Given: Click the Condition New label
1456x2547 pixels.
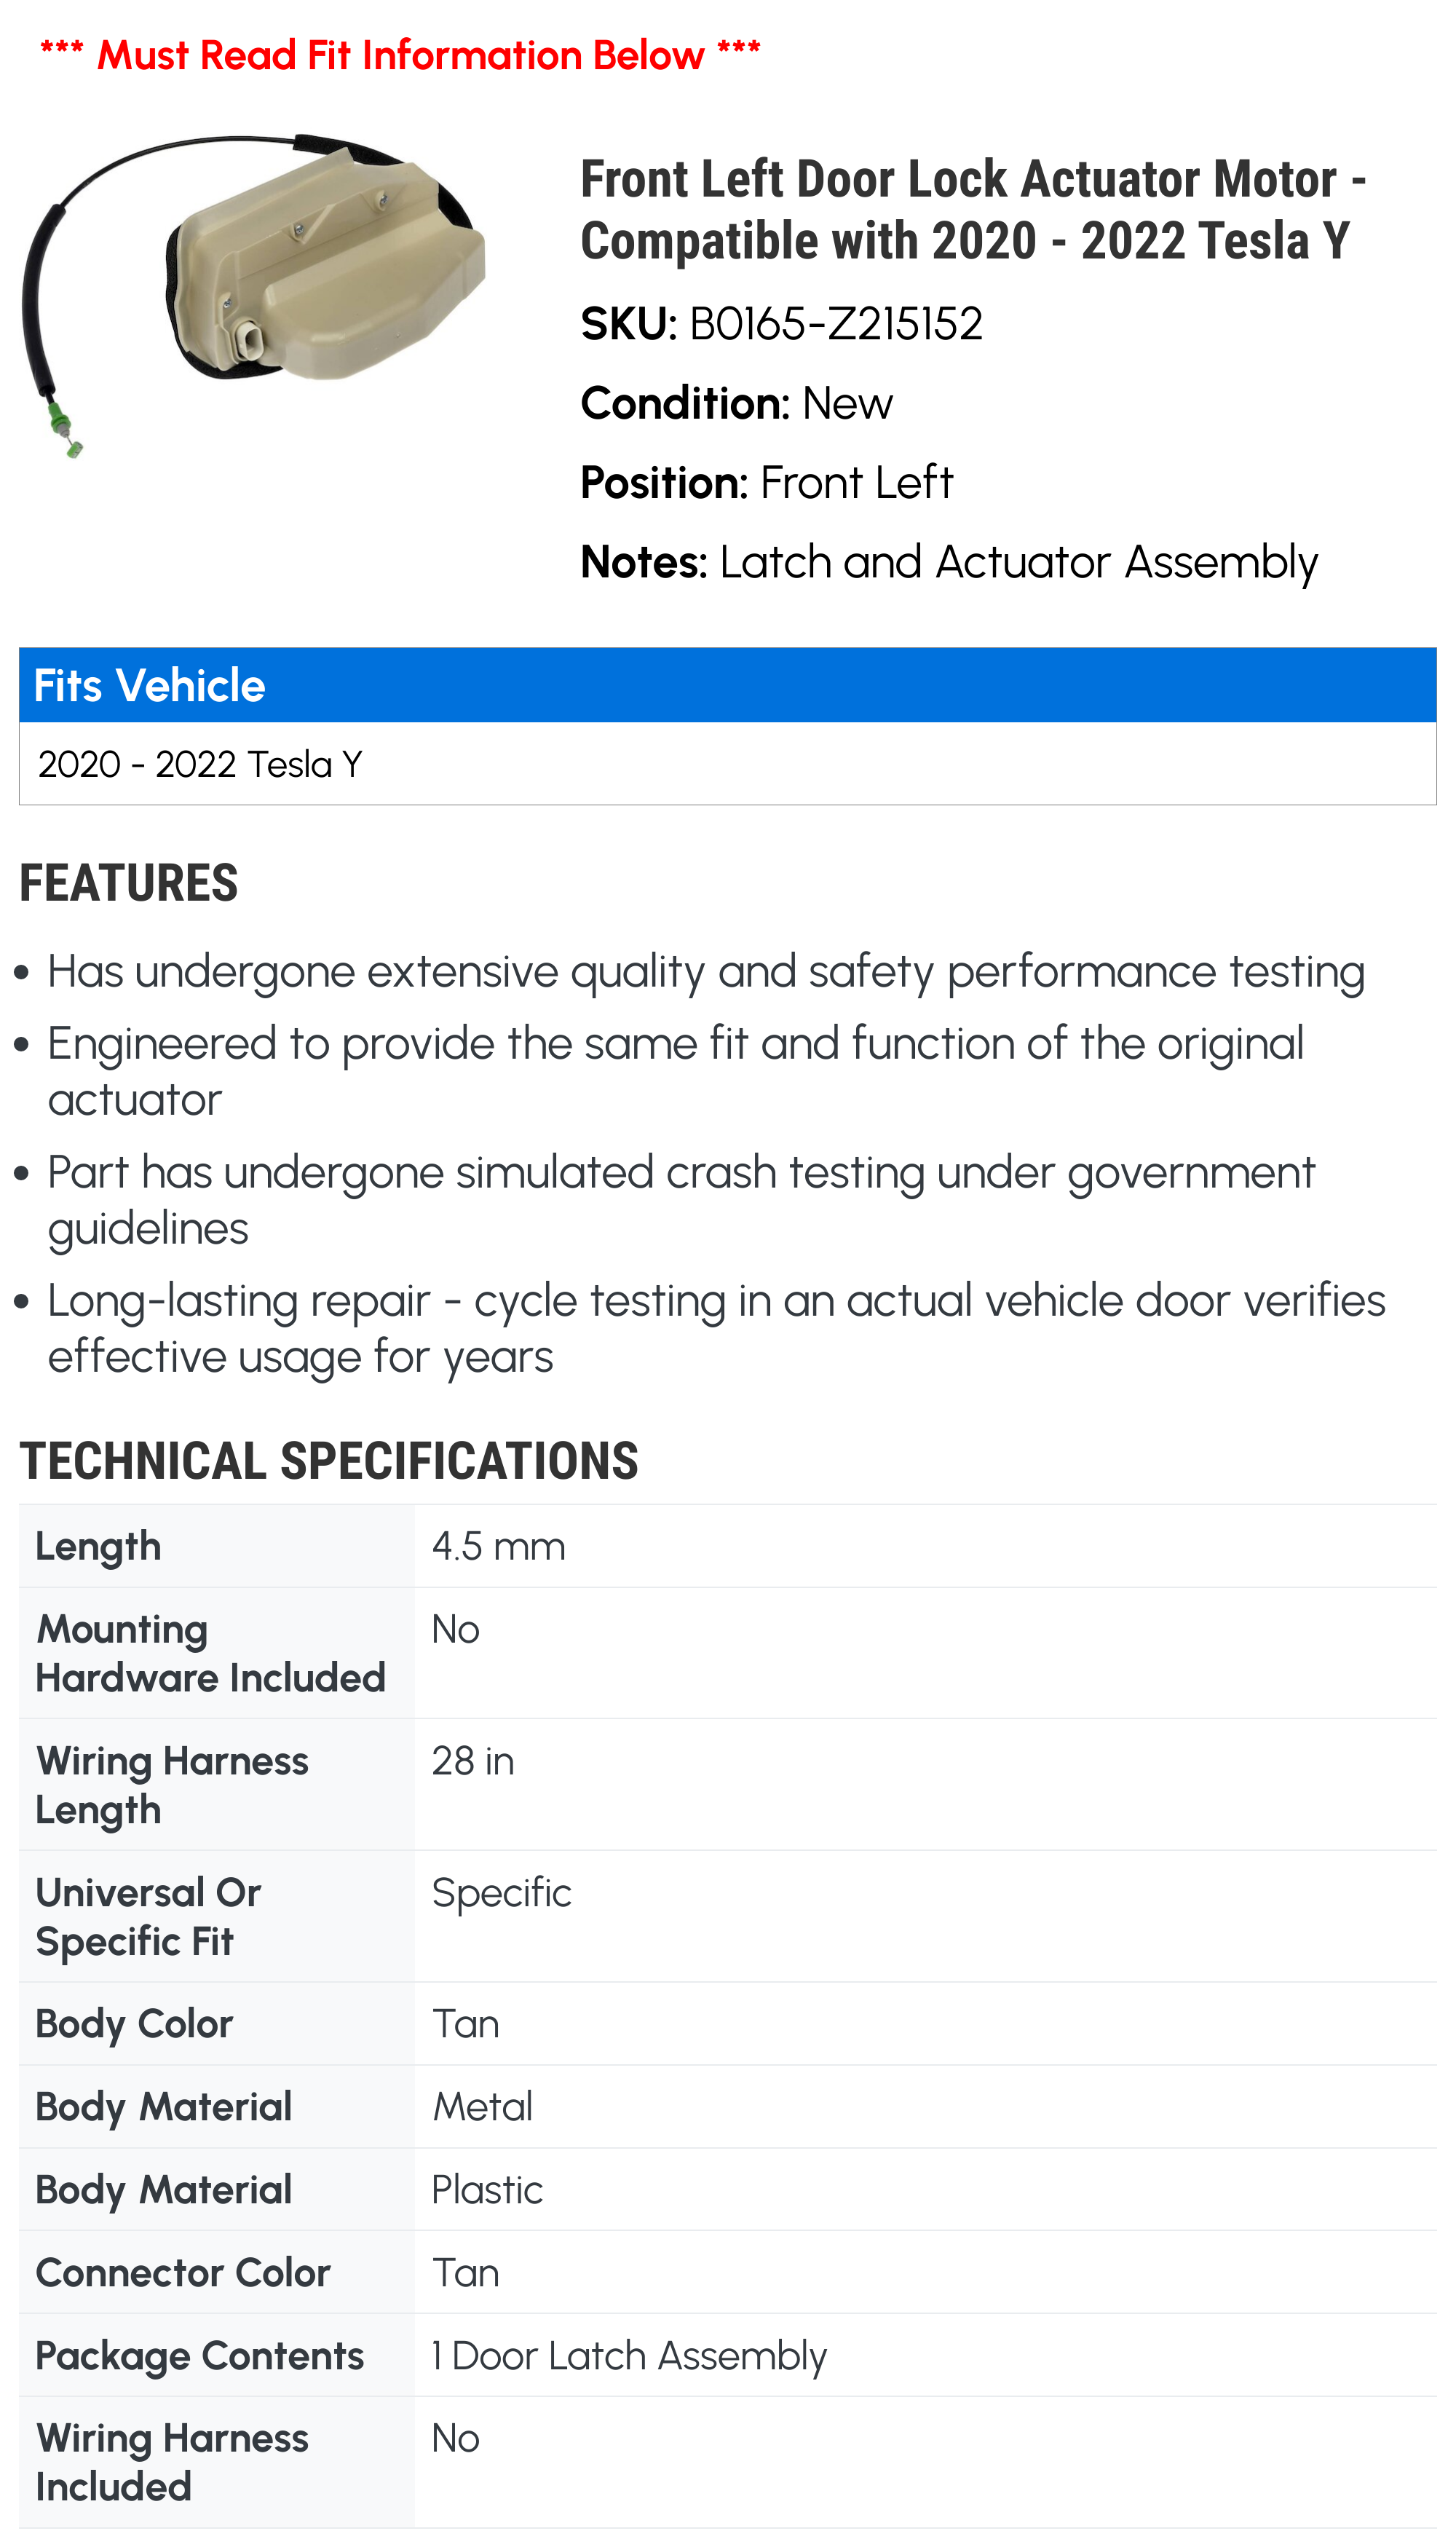Looking at the screenshot, I should pos(736,404).
